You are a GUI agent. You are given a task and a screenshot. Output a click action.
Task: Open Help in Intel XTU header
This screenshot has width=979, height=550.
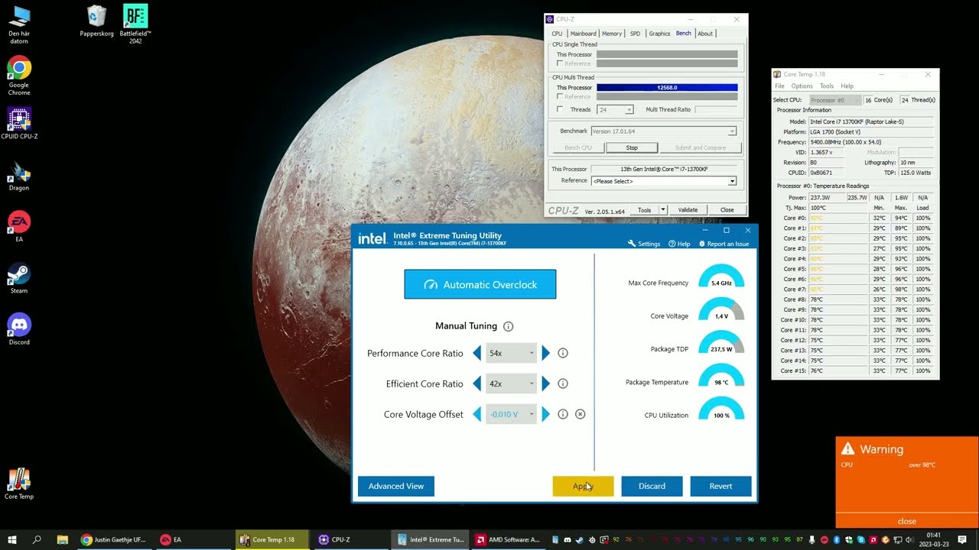click(679, 244)
